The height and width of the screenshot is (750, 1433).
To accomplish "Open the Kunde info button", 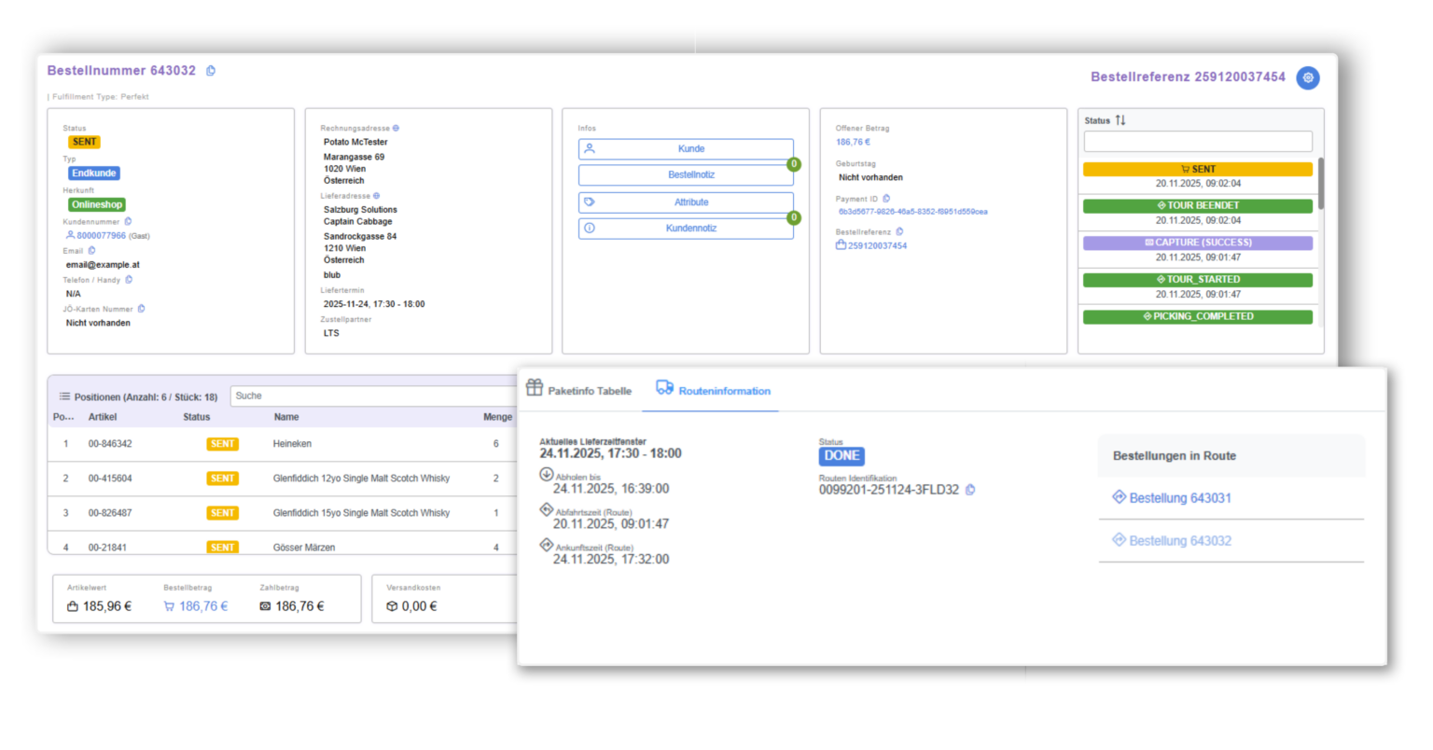I will (x=686, y=149).
